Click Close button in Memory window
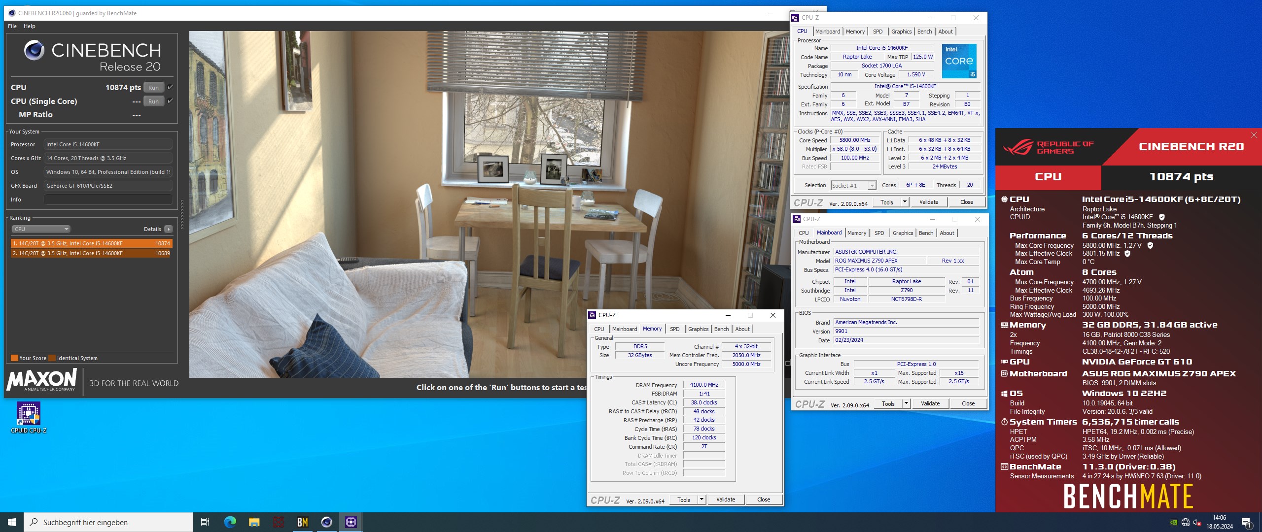Screen dimensions: 1262x532 click(x=764, y=499)
